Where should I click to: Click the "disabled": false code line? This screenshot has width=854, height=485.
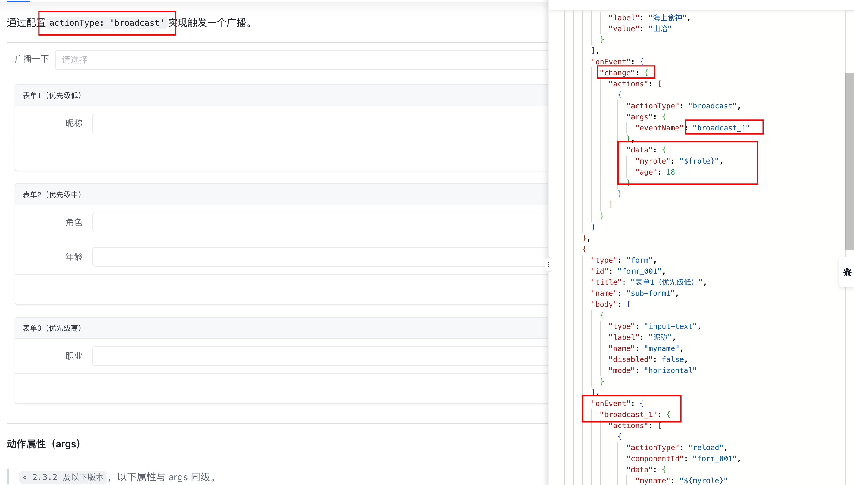[x=648, y=359]
